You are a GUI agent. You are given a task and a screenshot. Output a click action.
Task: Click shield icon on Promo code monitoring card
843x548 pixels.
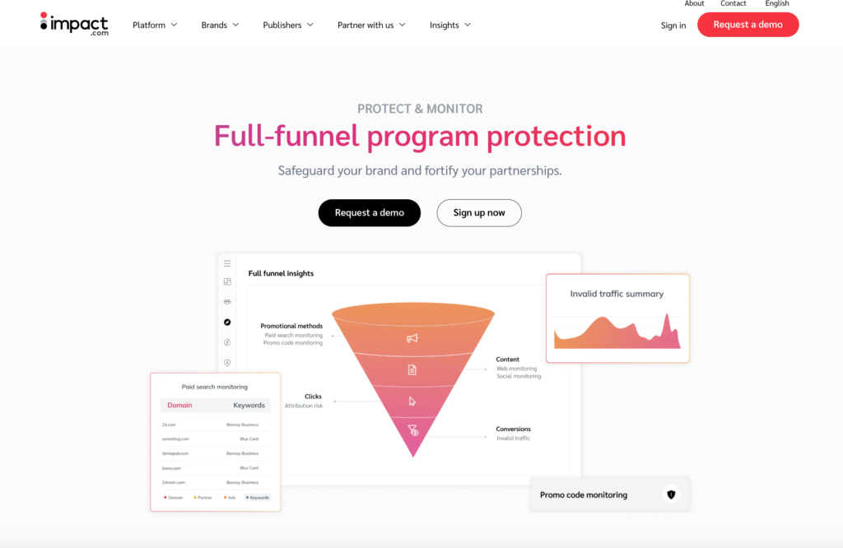(671, 495)
